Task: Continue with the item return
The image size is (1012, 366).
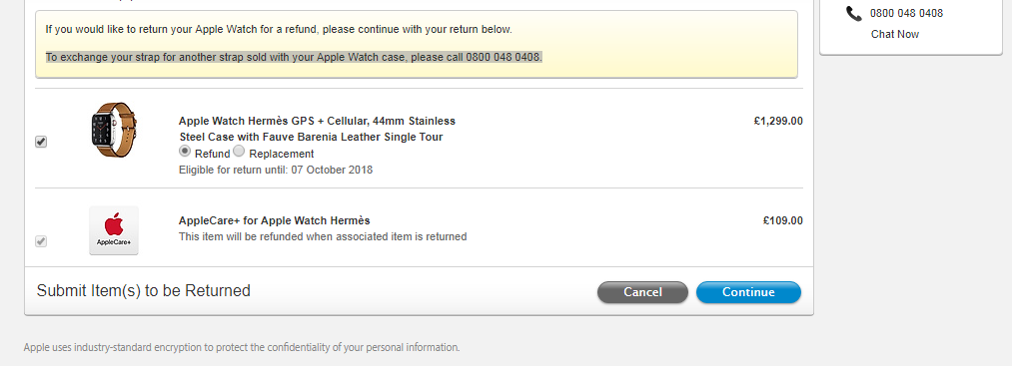Action: (748, 292)
